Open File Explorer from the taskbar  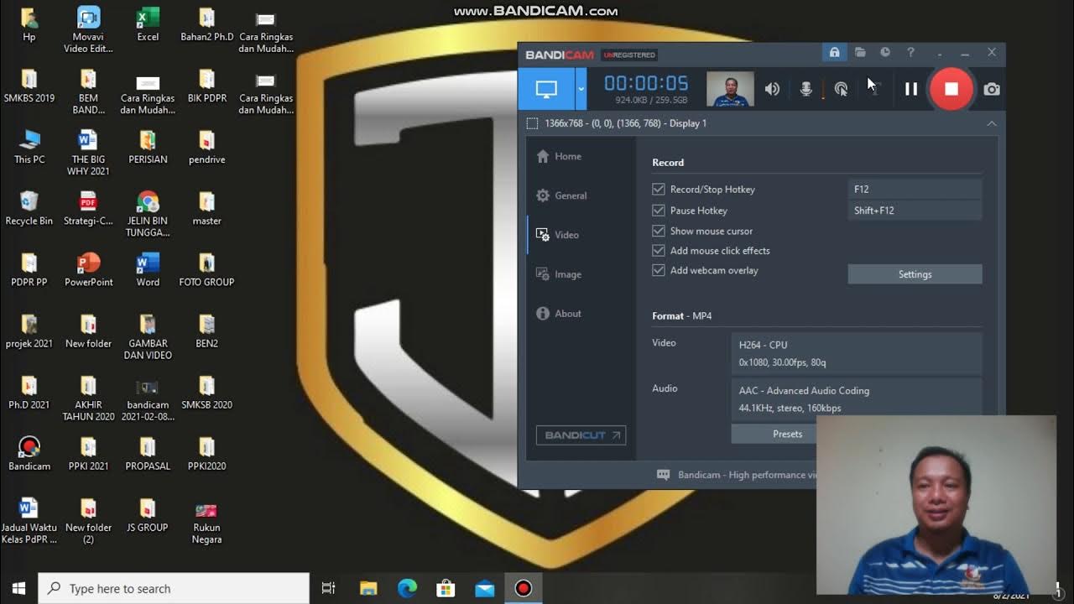tap(368, 588)
